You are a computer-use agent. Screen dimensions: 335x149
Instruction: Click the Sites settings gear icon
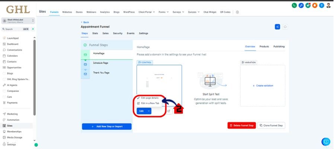[x=237, y=12]
